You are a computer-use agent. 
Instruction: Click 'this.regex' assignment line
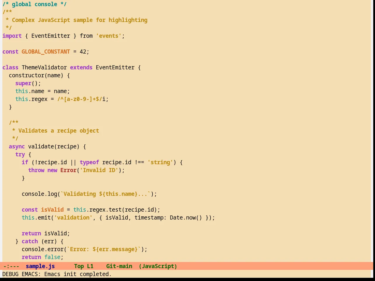pos(62,99)
